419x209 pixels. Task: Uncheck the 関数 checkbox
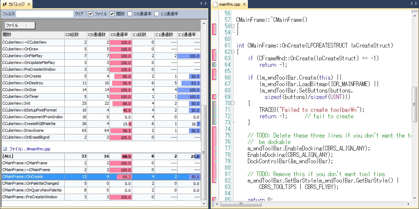click(x=112, y=14)
